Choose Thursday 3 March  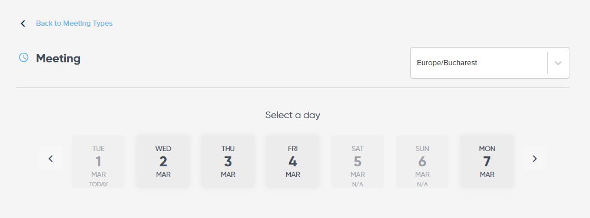pos(228,162)
